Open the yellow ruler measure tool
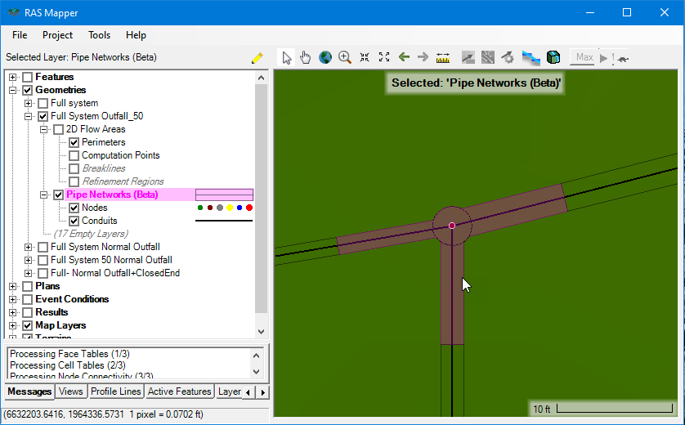Viewport: 685px width, 425px height. pos(443,57)
